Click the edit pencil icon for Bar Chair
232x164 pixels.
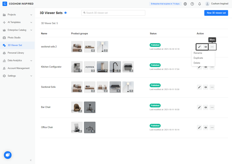click(199, 107)
